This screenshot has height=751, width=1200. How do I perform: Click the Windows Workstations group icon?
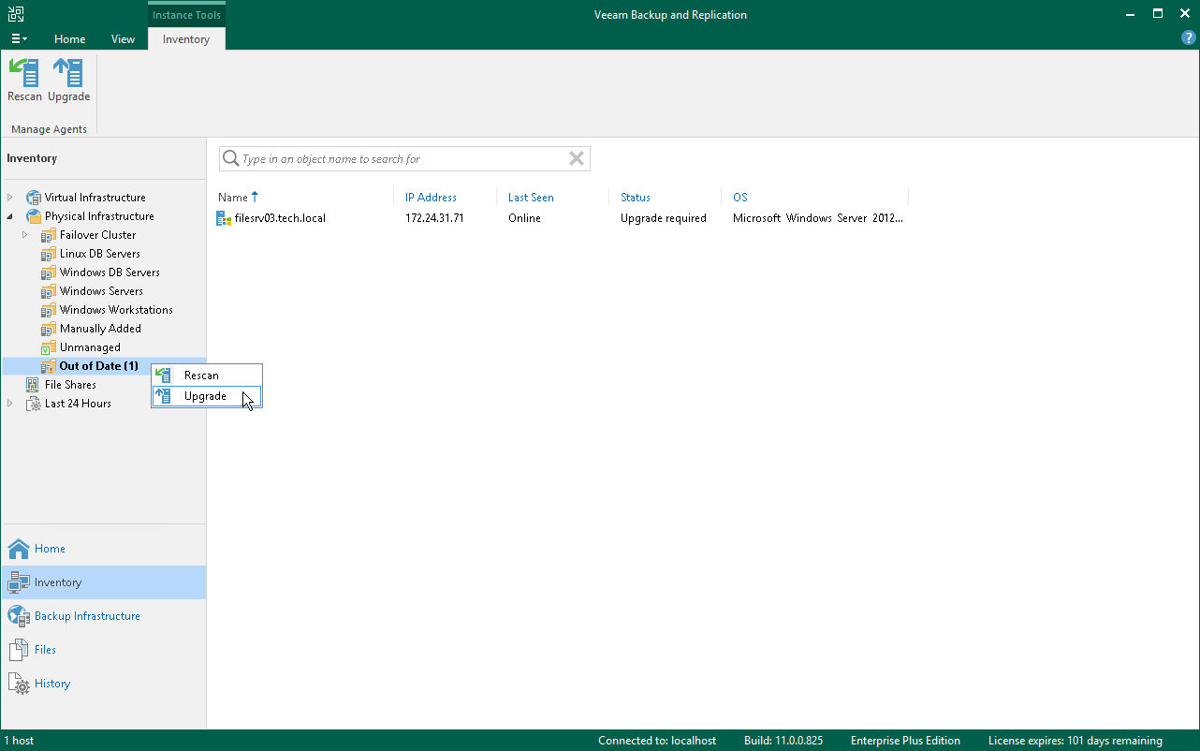point(49,310)
